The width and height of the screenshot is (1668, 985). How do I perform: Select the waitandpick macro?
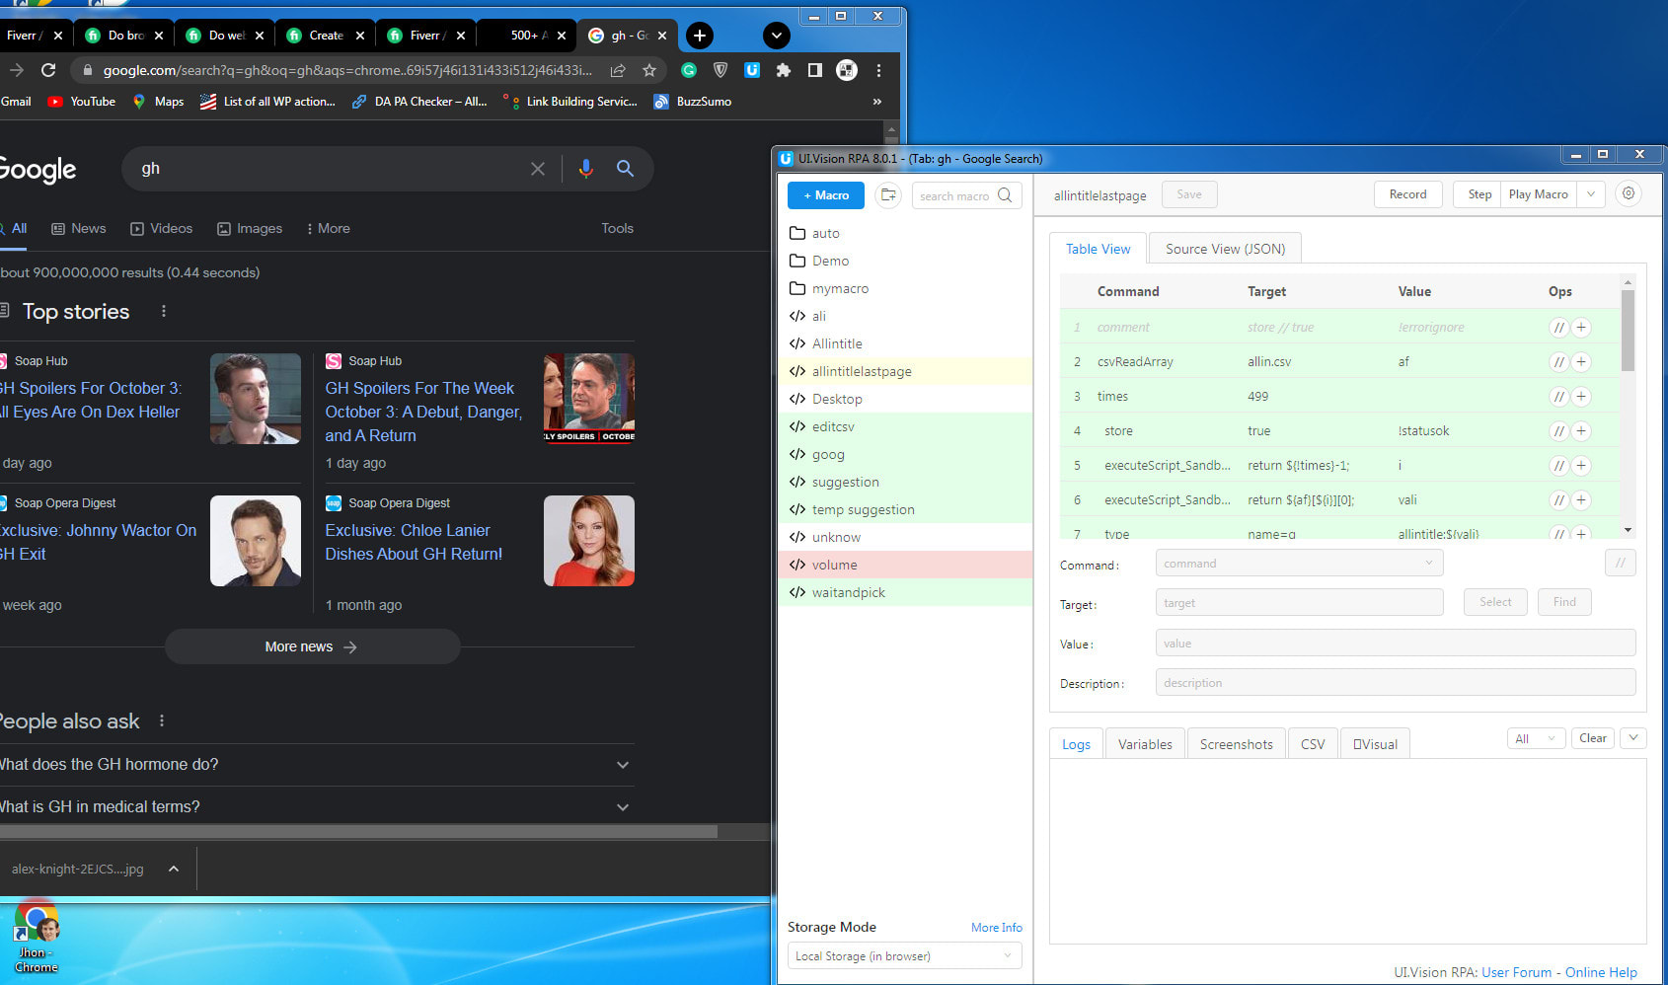coord(849,592)
